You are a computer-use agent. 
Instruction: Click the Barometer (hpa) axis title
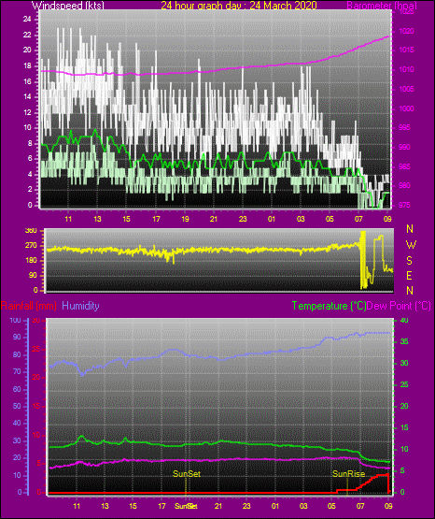point(382,6)
